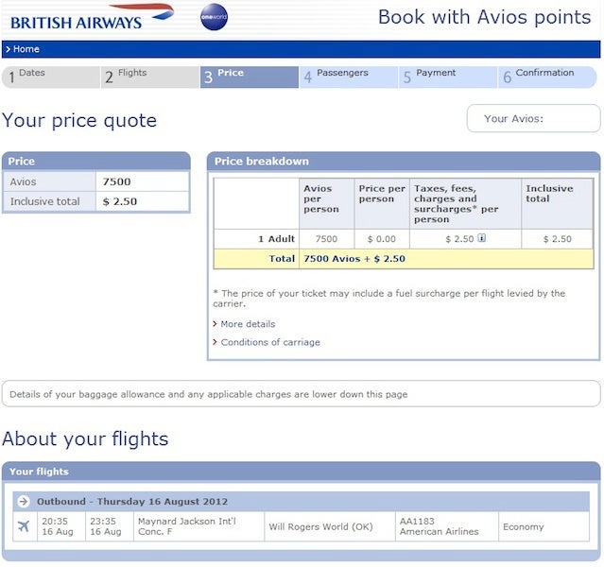Click the baggage allowance details notice
Image resolution: width=604 pixels, height=567 pixels.
click(x=301, y=394)
